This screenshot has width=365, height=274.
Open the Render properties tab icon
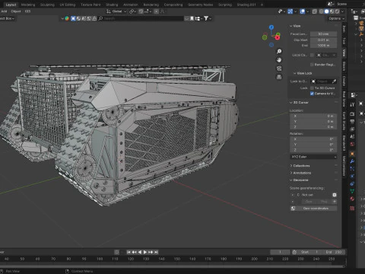[352, 114]
